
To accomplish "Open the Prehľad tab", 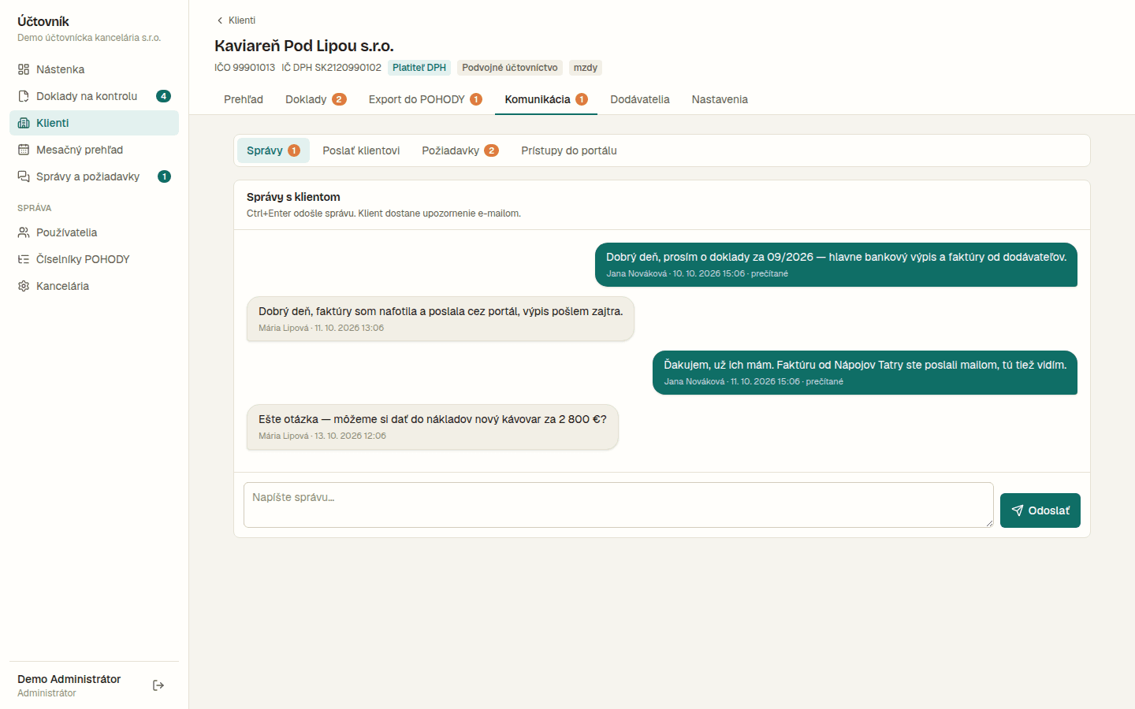I will tap(244, 99).
